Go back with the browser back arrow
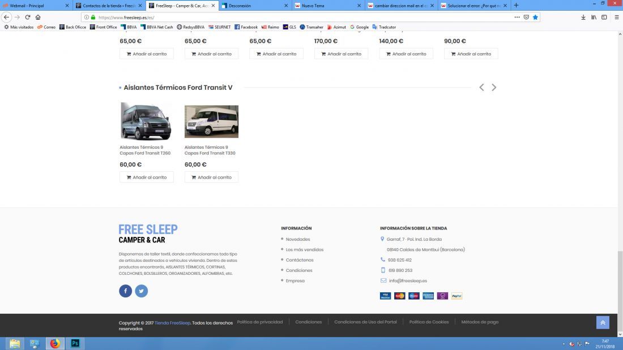Screen dimensions: 623x350 pos(6,17)
